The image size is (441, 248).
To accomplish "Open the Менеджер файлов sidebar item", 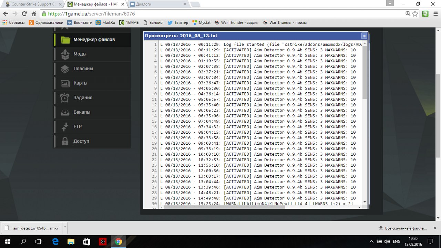I will [x=92, y=39].
